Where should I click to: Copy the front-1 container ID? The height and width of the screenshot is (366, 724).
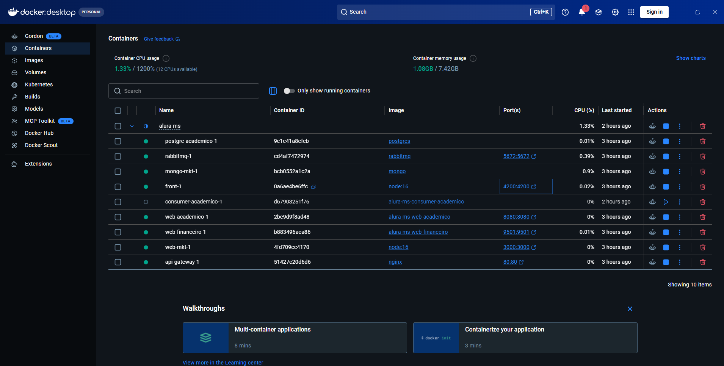(313, 187)
